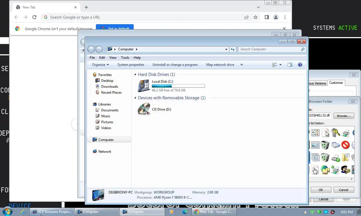Open Explorer Edit menu

pyautogui.click(x=102, y=57)
